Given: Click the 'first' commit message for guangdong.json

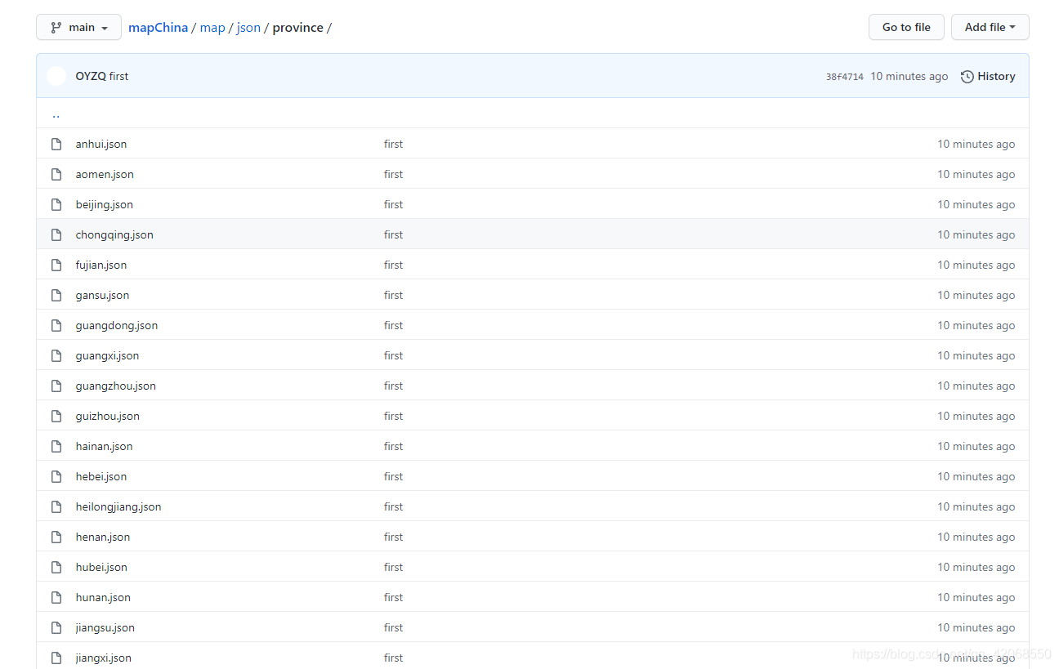Looking at the screenshot, I should [x=394, y=325].
